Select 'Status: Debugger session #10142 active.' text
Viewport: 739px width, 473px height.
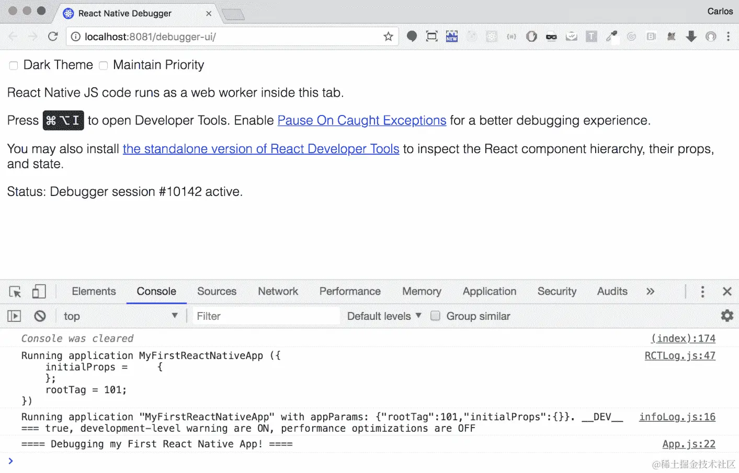125,191
